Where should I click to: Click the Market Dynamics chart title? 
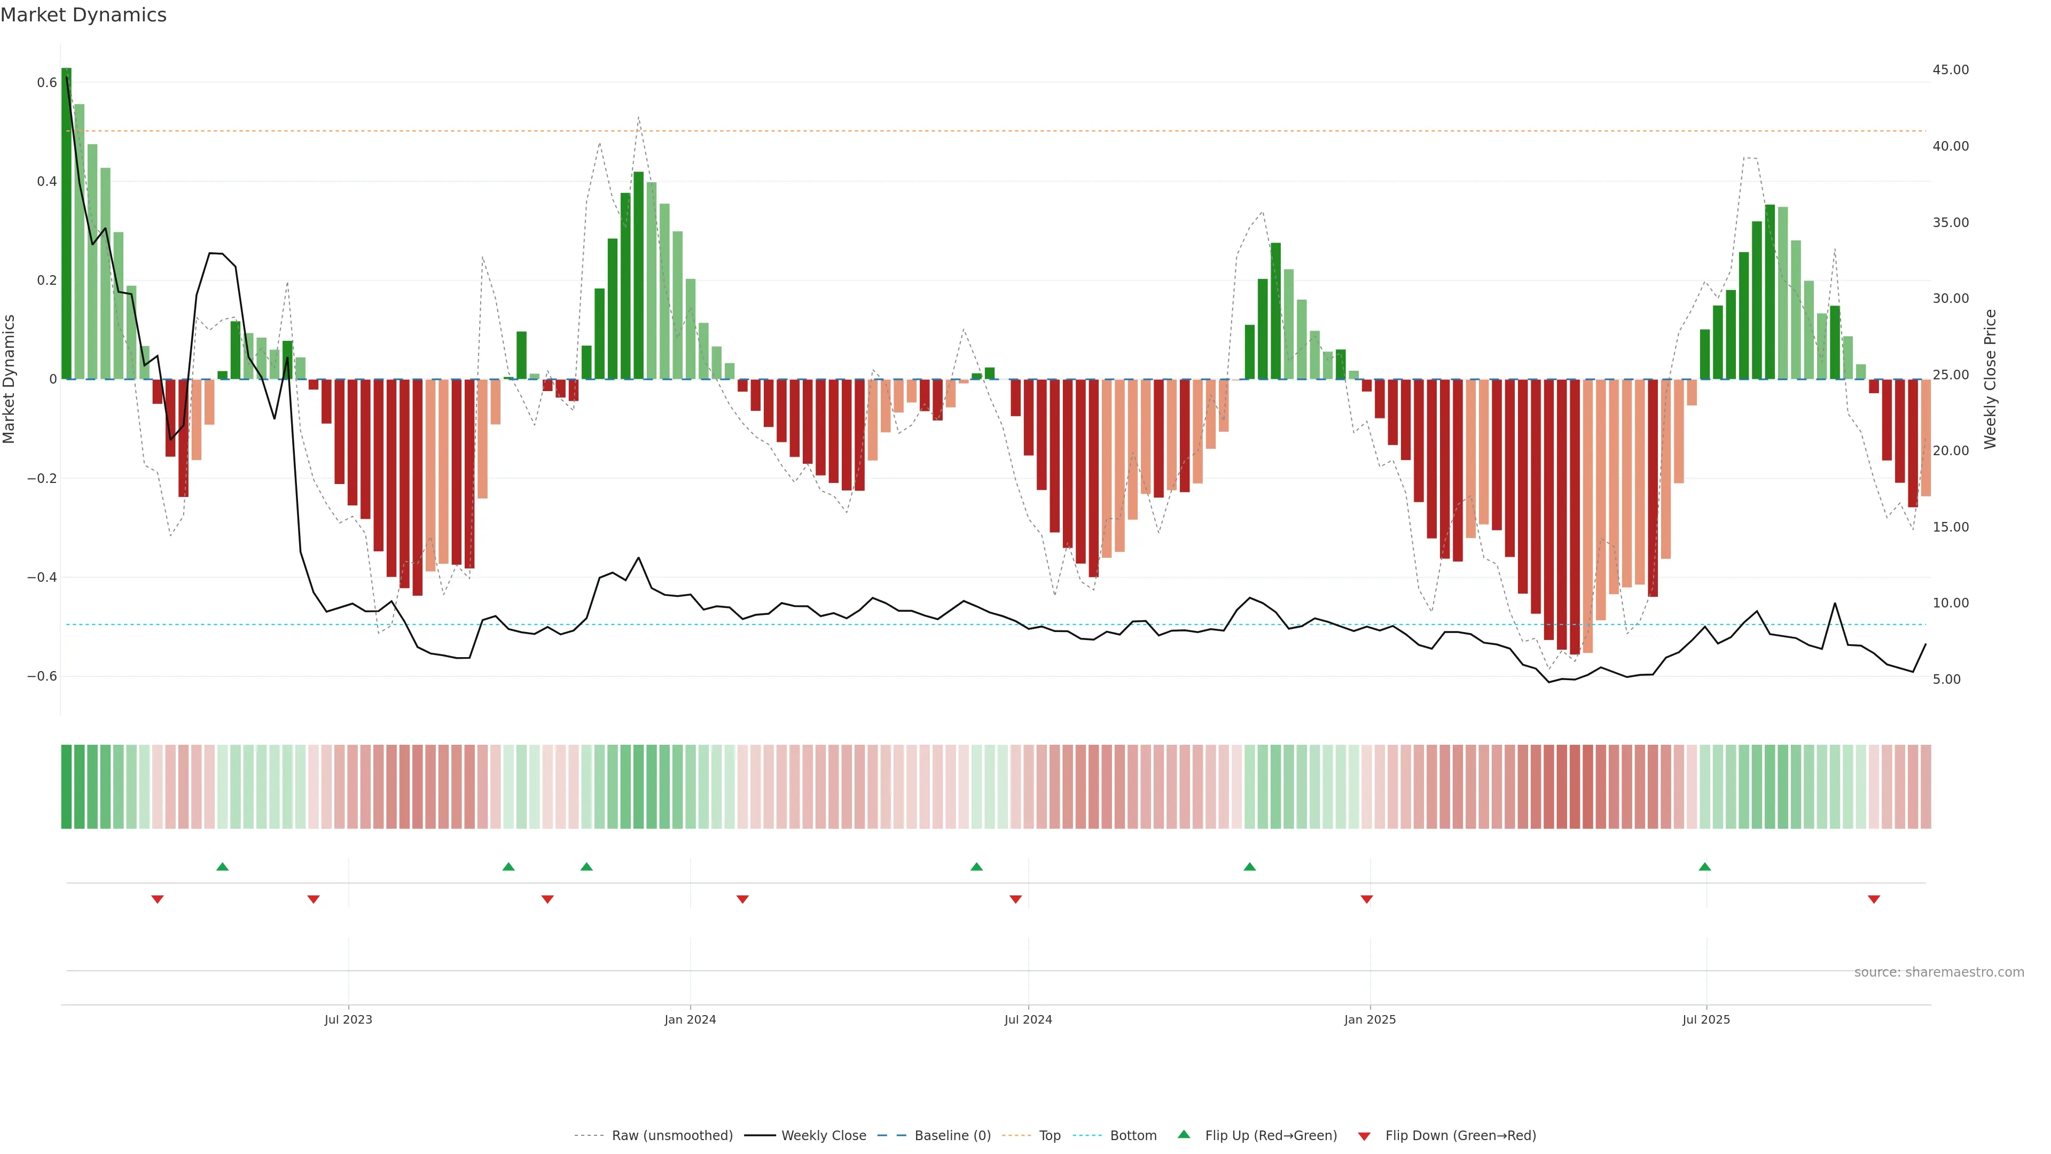click(x=84, y=15)
